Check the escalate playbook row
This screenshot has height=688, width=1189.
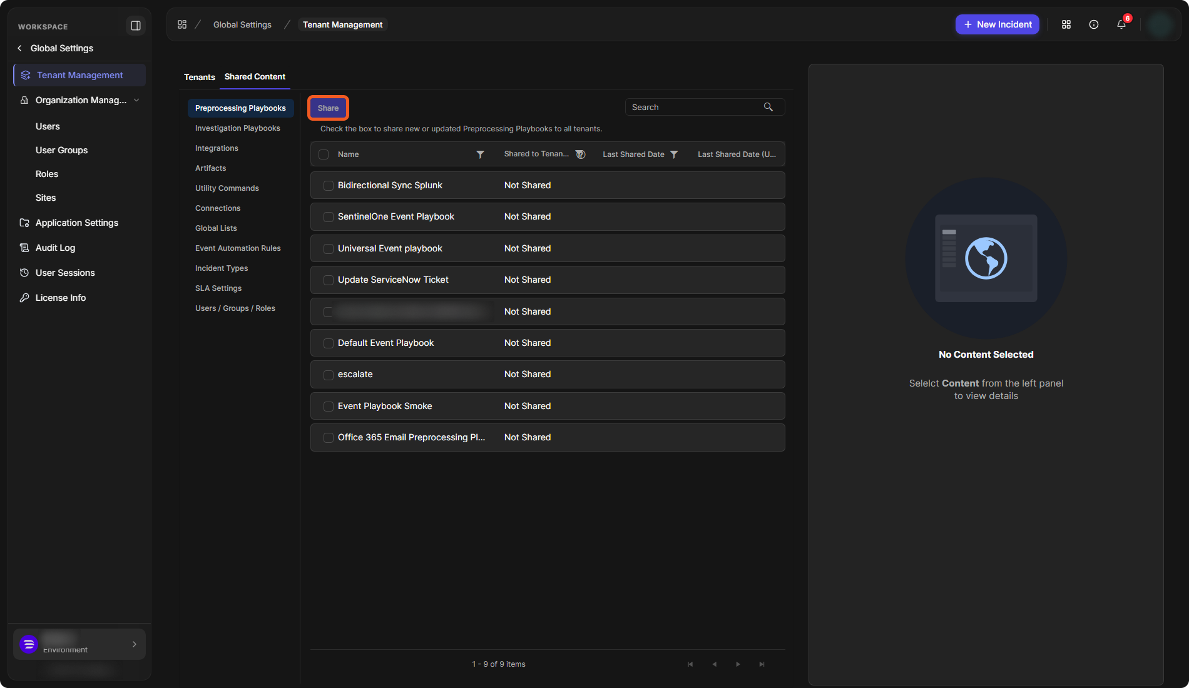328,375
